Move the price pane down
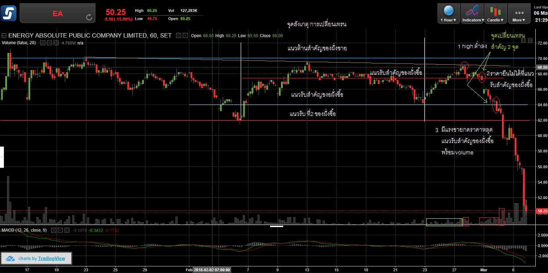548x273 pixels. (523, 41)
